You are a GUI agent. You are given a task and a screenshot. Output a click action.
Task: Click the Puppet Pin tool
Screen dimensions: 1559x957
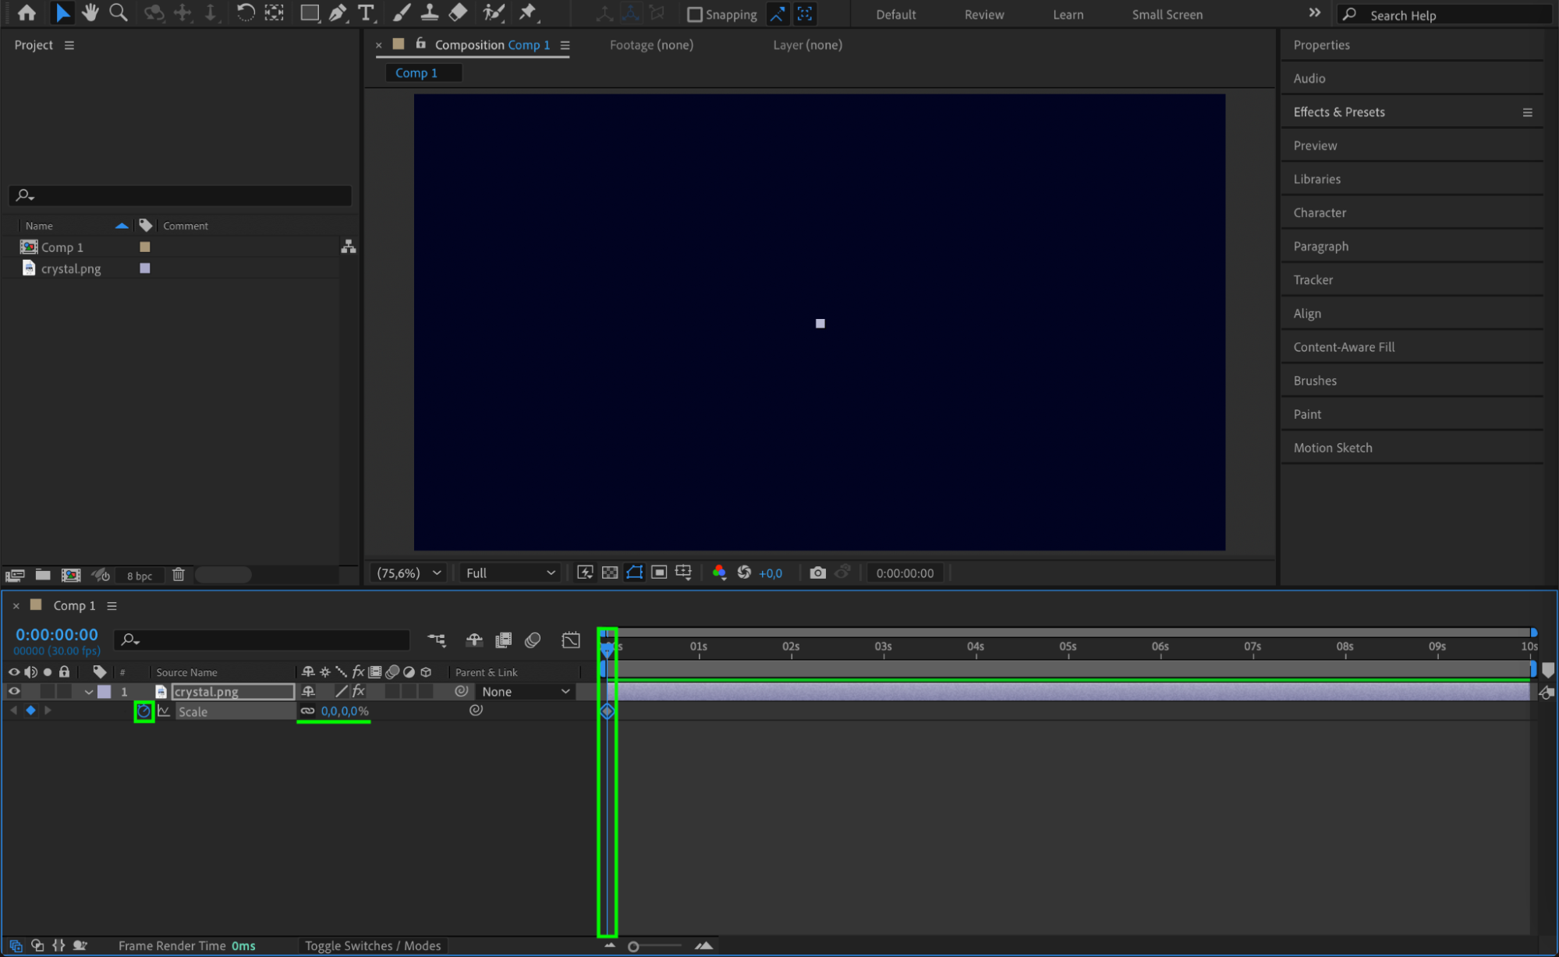(x=528, y=12)
